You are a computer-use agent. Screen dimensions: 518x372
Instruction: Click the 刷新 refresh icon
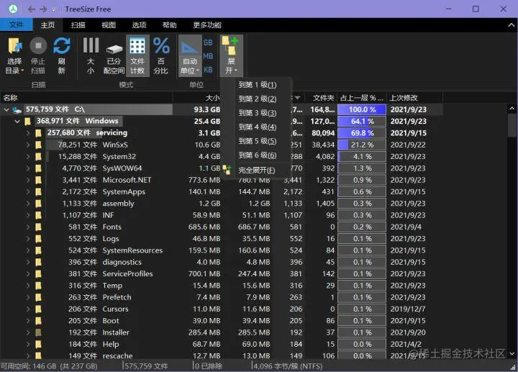tap(62, 45)
